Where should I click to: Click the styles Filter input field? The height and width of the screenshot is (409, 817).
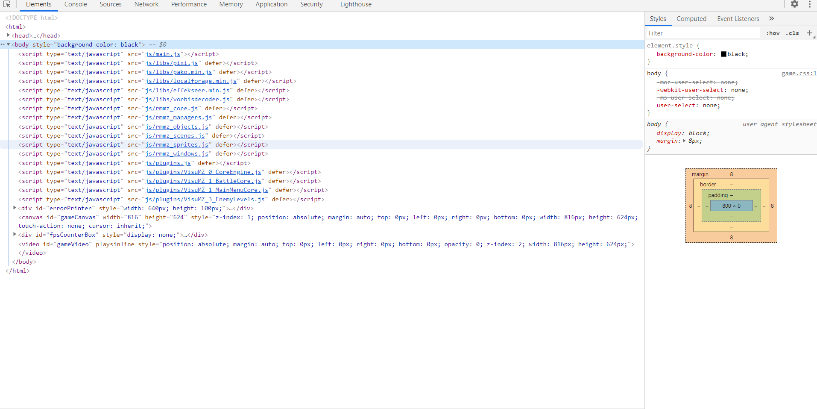click(x=703, y=33)
